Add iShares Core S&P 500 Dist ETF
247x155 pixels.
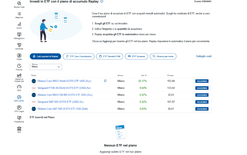(202, 109)
